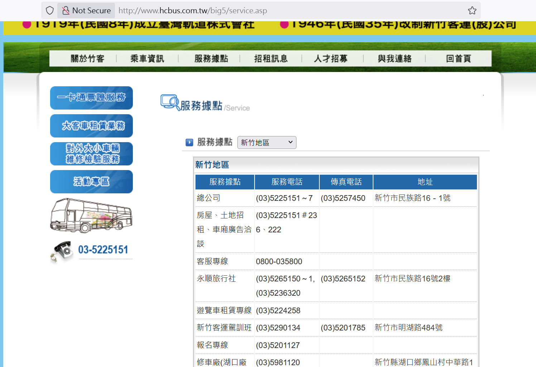This screenshot has height=367, width=536.
Task: Click the 對外大小車輛維修檢驗服務 button
Action: (91, 154)
